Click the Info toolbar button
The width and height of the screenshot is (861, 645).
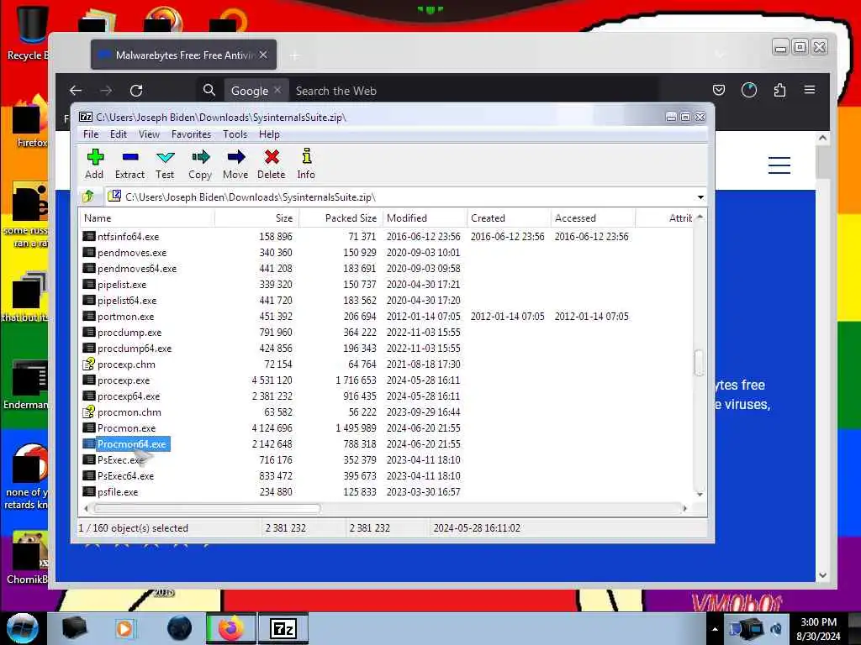[306, 164]
